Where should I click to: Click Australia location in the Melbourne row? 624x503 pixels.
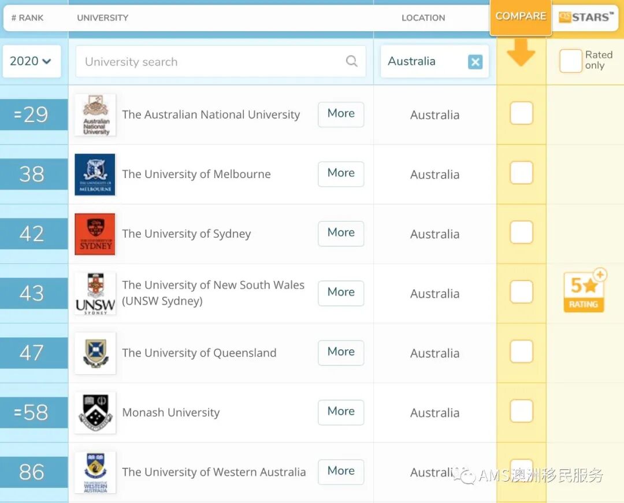434,175
